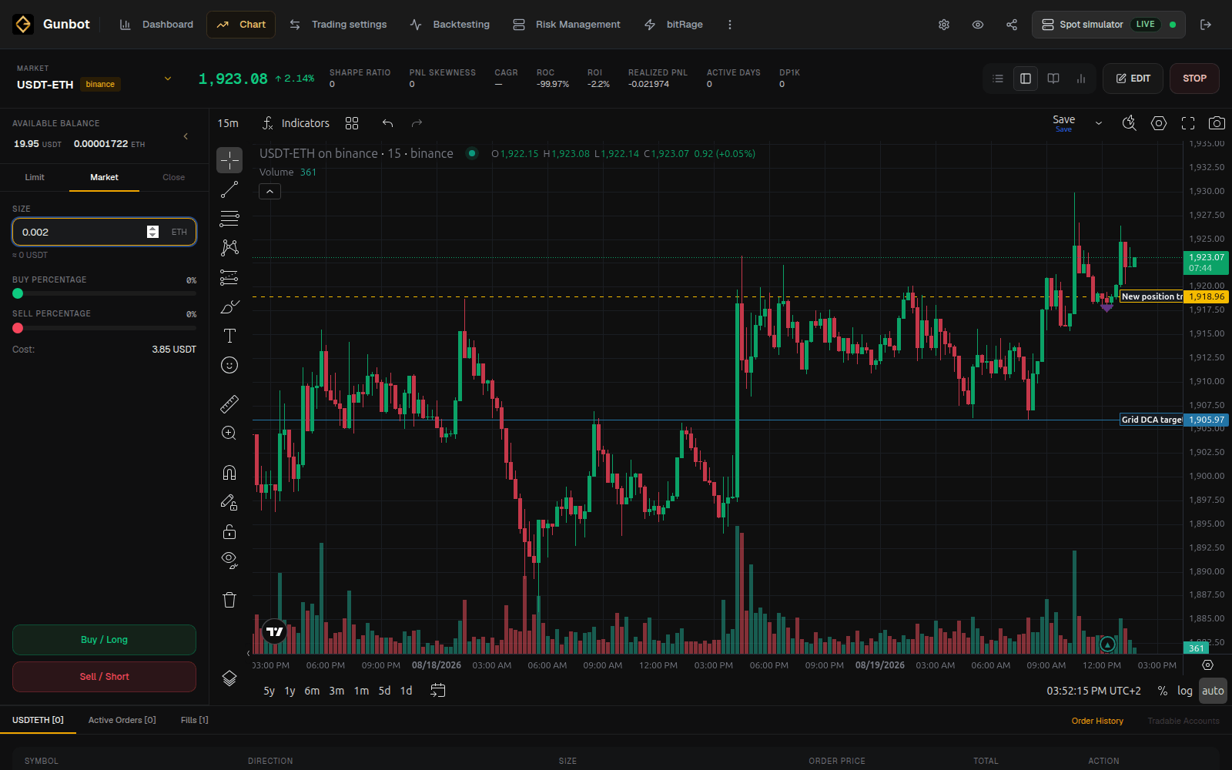
Task: Select the crosshair cursor tool
Action: (x=229, y=160)
